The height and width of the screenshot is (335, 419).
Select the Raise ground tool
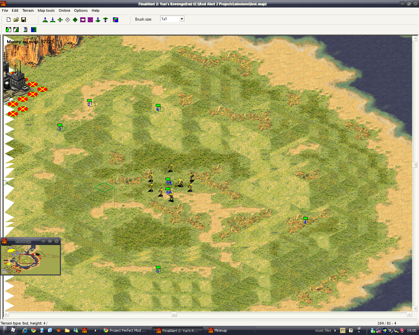45,20
